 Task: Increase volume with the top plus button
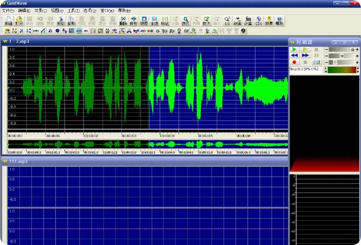tap(357, 49)
